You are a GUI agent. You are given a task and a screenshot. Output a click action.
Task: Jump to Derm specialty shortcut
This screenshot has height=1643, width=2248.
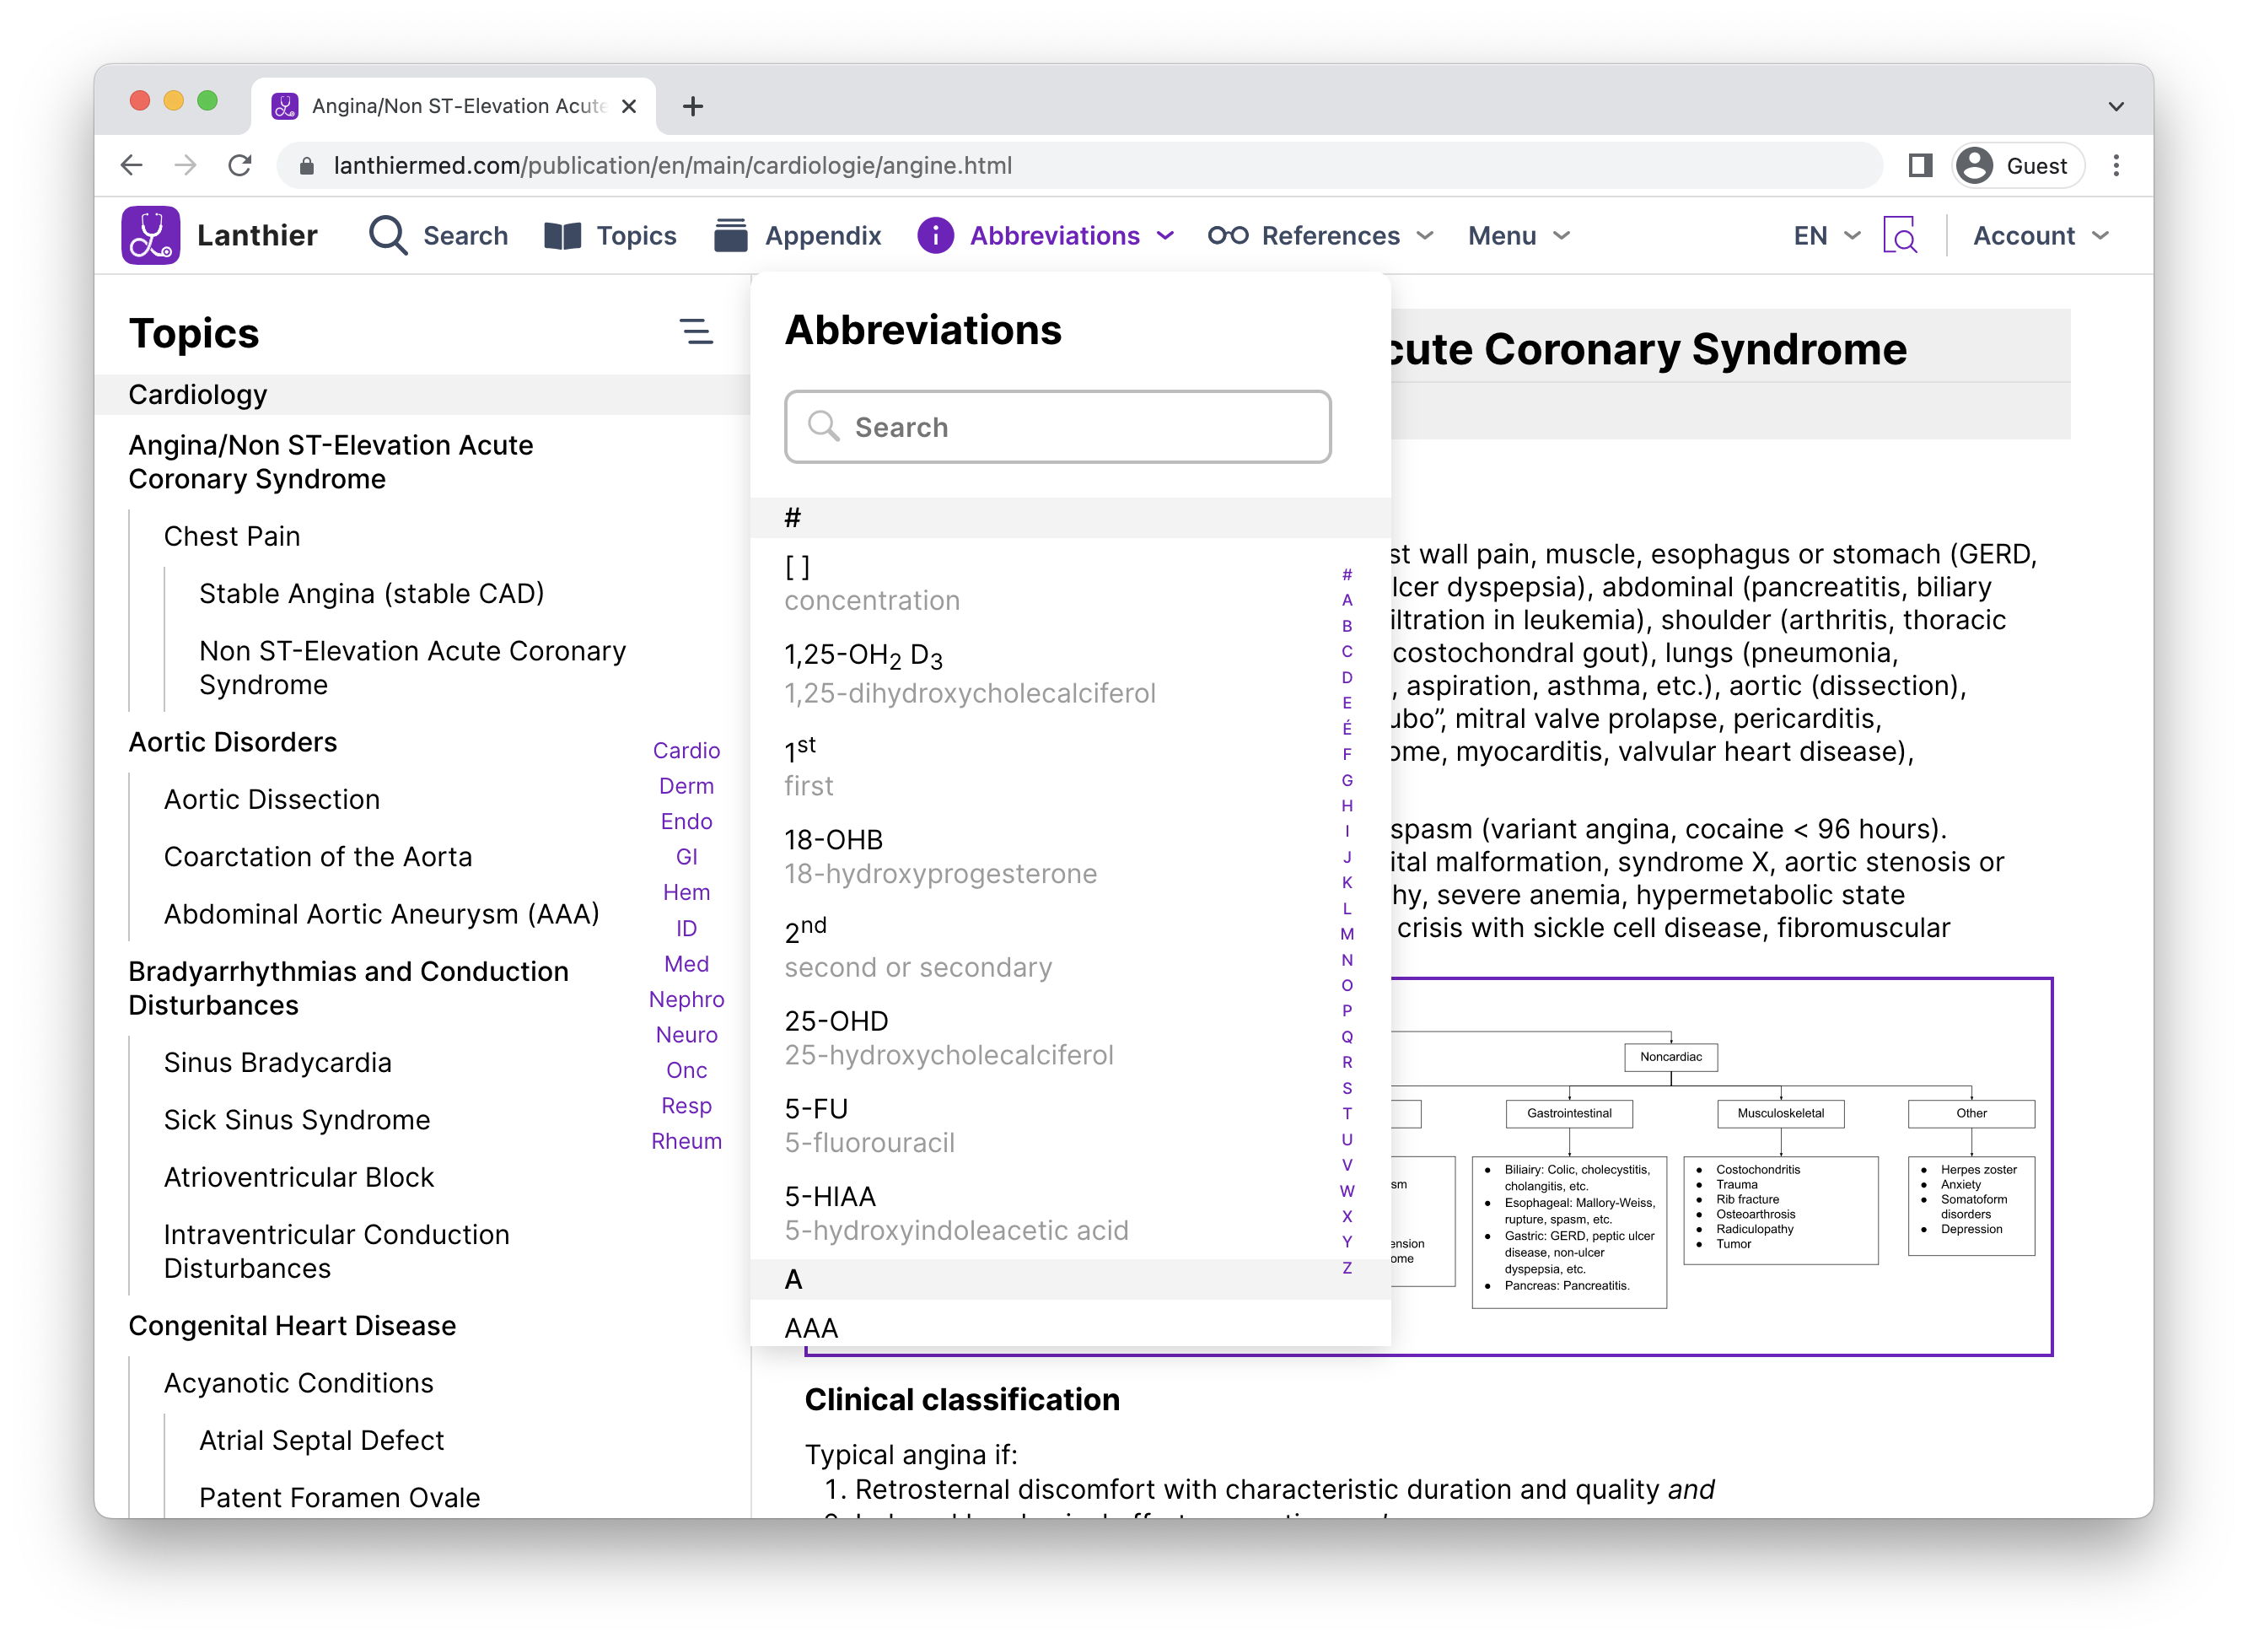click(686, 786)
